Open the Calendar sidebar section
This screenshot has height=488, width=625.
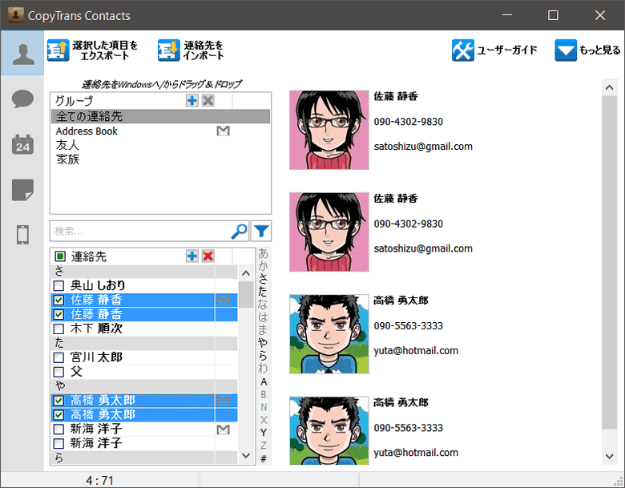22,144
